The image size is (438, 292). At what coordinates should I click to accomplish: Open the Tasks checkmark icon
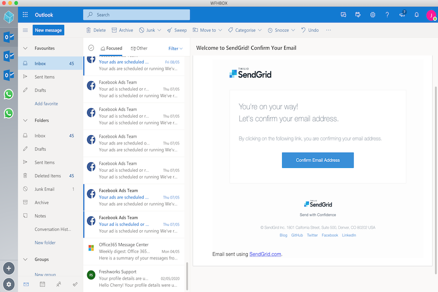click(x=75, y=284)
